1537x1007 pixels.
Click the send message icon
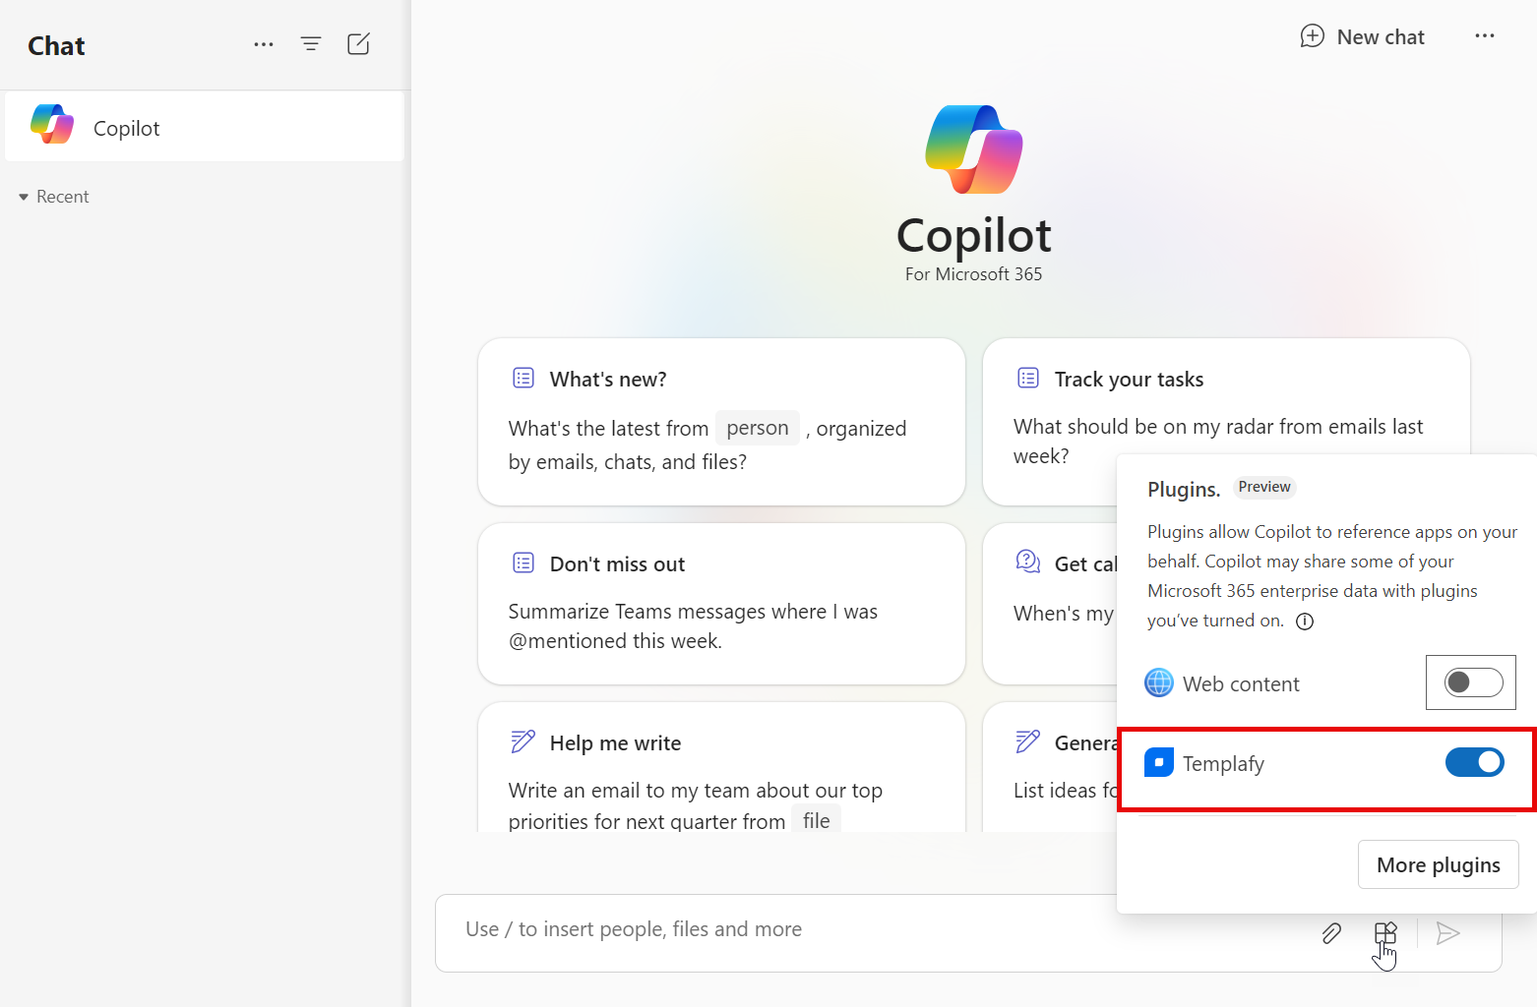[x=1447, y=932]
